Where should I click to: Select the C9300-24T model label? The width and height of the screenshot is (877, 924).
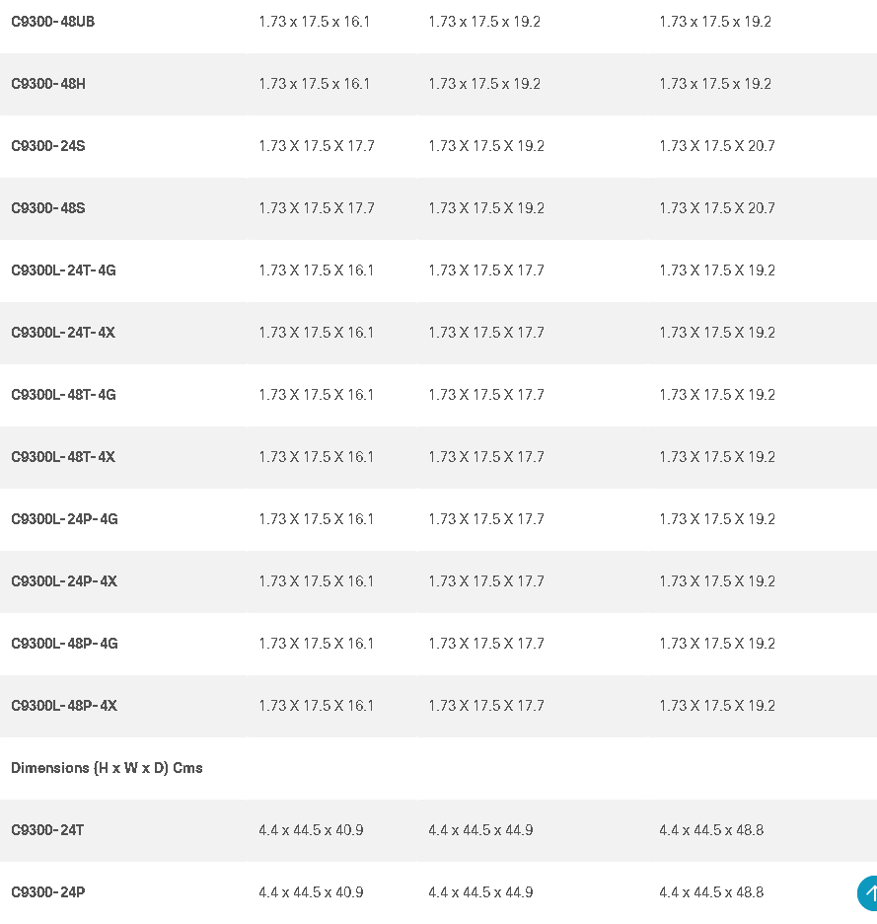pos(47,830)
